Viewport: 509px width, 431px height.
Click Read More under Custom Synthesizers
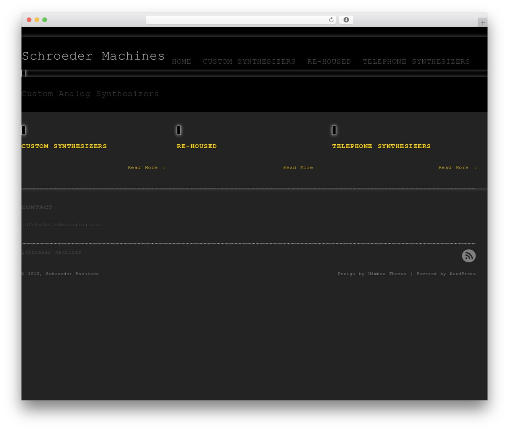[146, 167]
